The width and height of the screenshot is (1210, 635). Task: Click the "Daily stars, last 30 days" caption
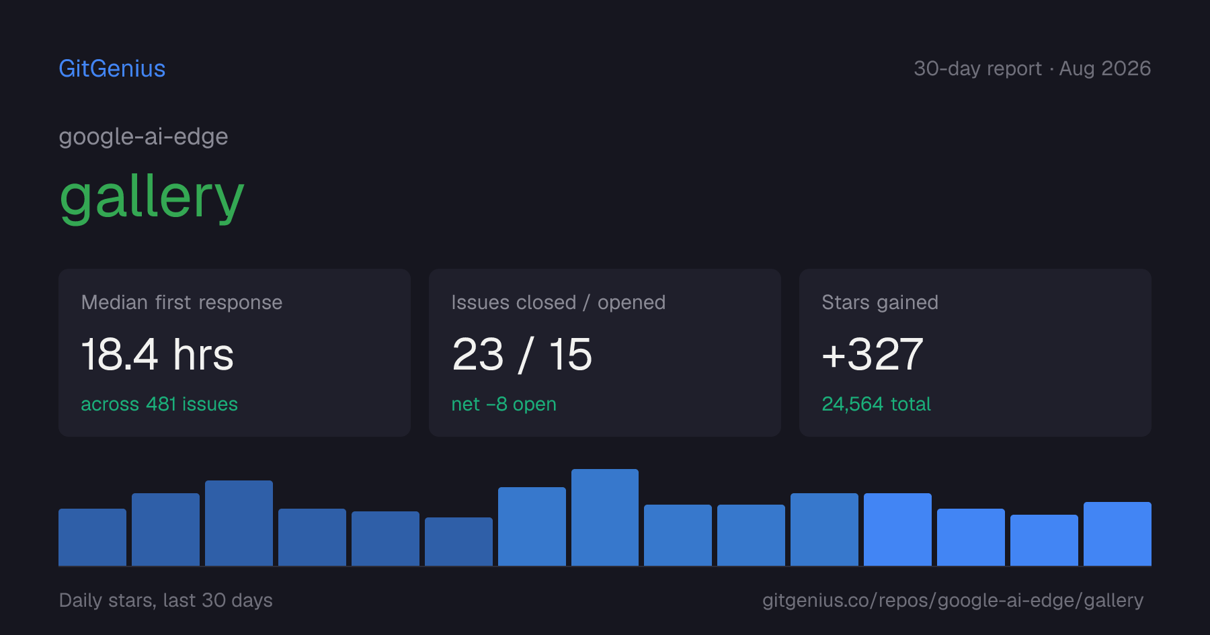[166, 600]
